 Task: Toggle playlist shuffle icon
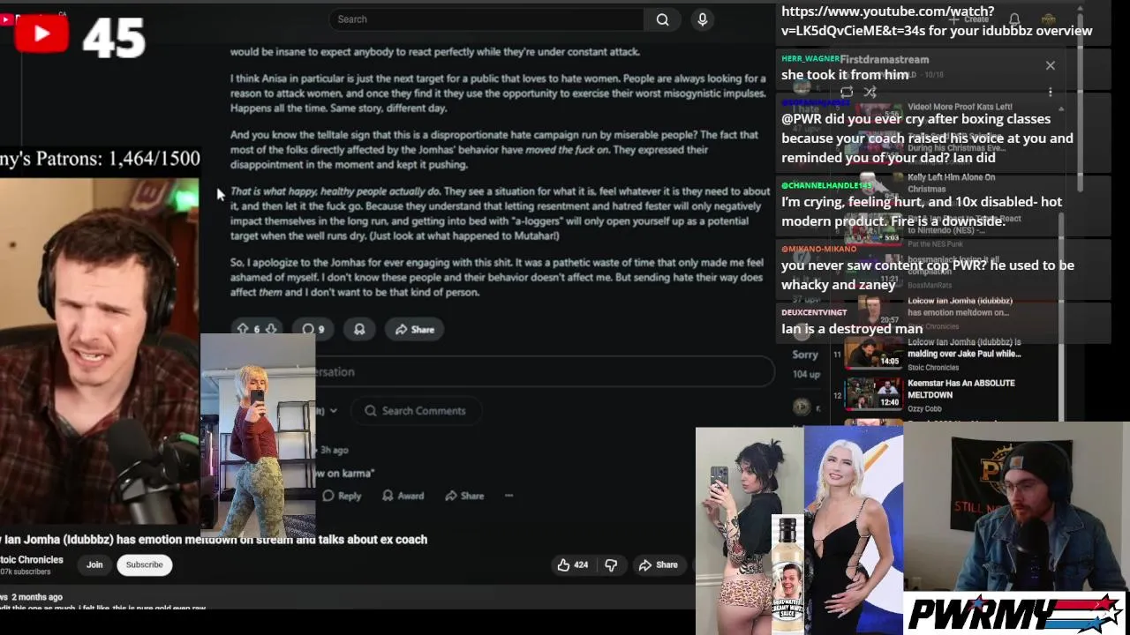(x=870, y=92)
